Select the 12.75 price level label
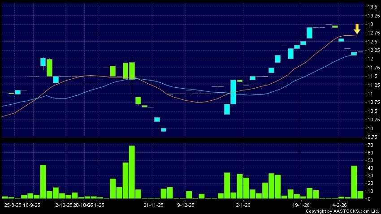 coord(372,33)
